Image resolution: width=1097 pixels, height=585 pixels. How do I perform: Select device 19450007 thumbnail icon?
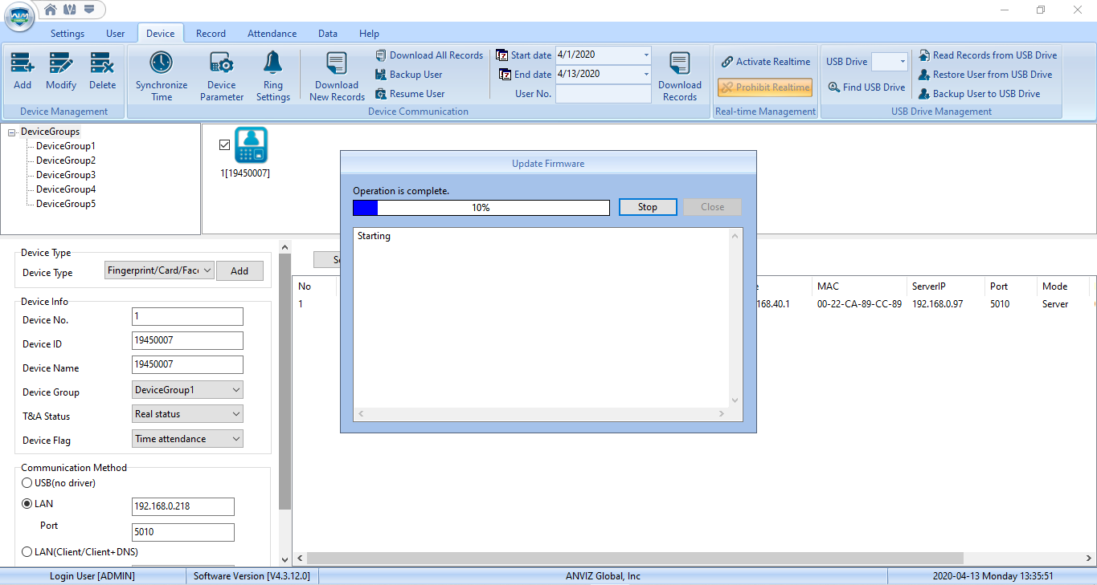[x=251, y=145]
